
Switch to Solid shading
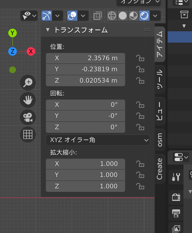coord(123,16)
